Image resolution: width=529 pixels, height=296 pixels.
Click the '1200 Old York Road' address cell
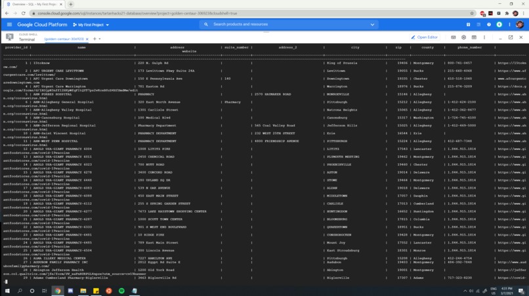[156, 270]
